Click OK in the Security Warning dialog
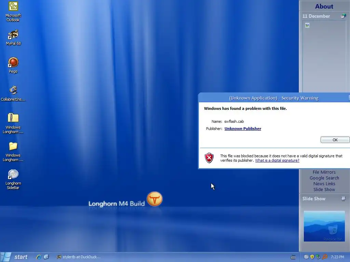The width and height of the screenshot is (350, 262). [x=335, y=140]
